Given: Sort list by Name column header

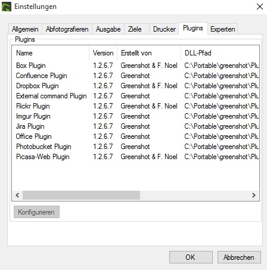Looking at the screenshot, I should tap(51, 53).
